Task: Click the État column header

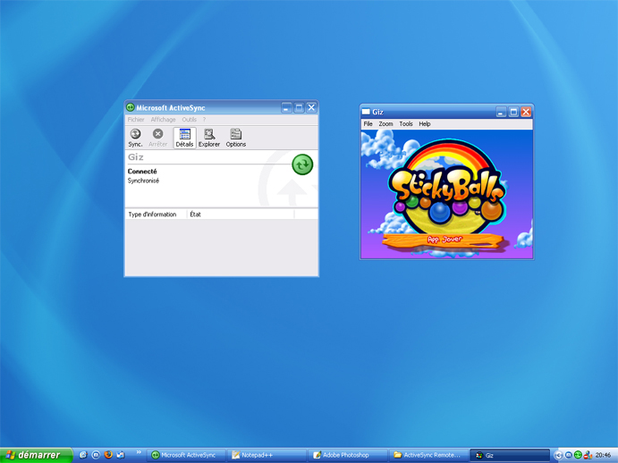Action: pyautogui.click(x=241, y=215)
